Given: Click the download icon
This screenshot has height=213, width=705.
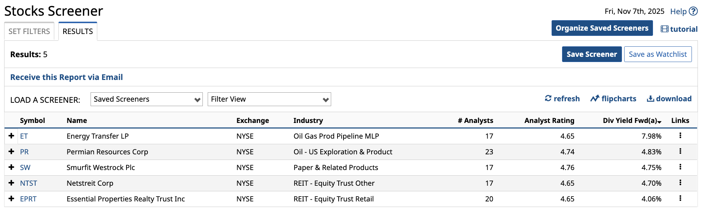Looking at the screenshot, I should pyautogui.click(x=651, y=99).
